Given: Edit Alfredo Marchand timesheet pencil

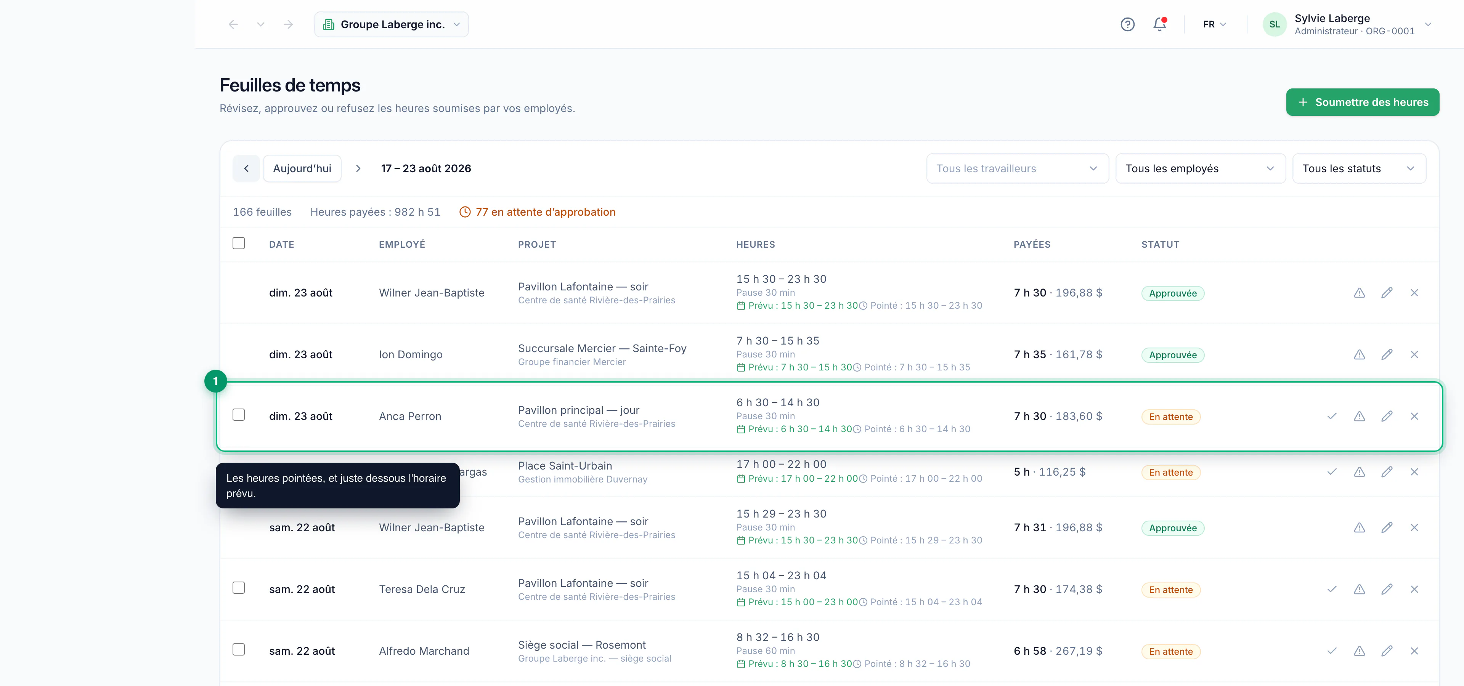Looking at the screenshot, I should pos(1387,651).
